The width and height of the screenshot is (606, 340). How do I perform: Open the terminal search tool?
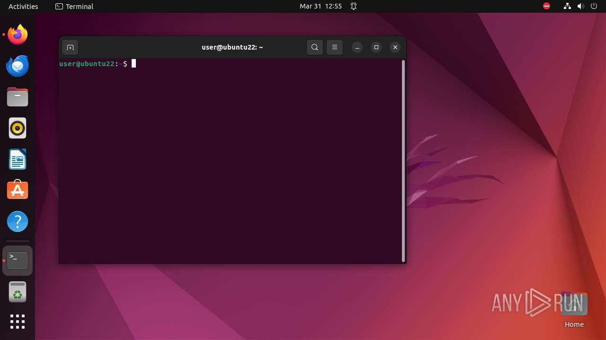click(x=315, y=47)
